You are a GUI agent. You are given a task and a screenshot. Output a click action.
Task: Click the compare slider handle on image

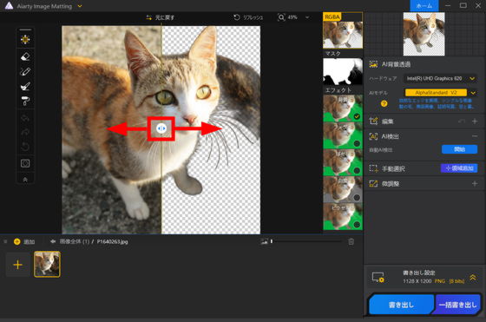[161, 128]
